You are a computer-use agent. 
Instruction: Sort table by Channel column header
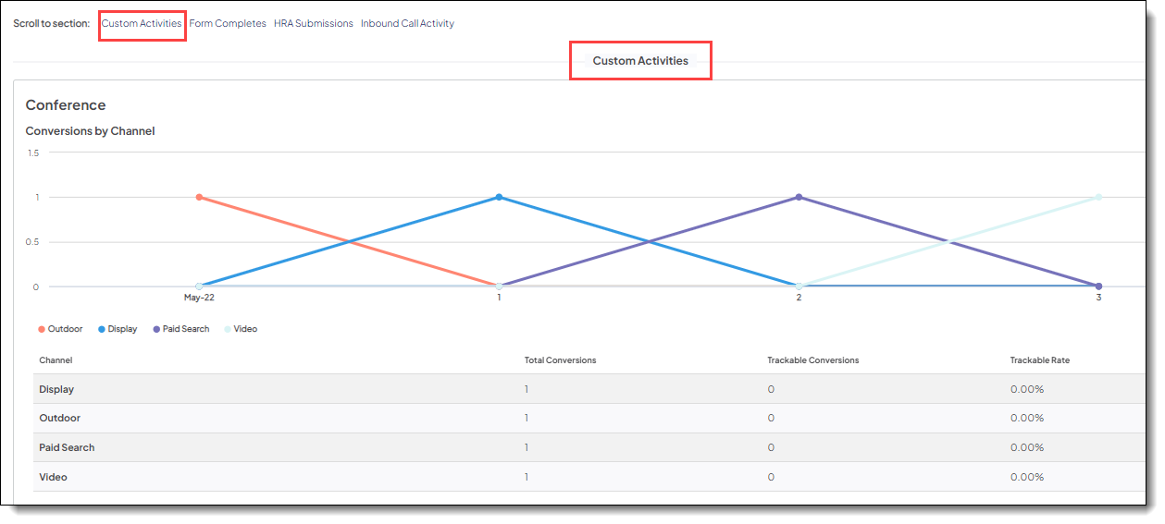coord(56,360)
